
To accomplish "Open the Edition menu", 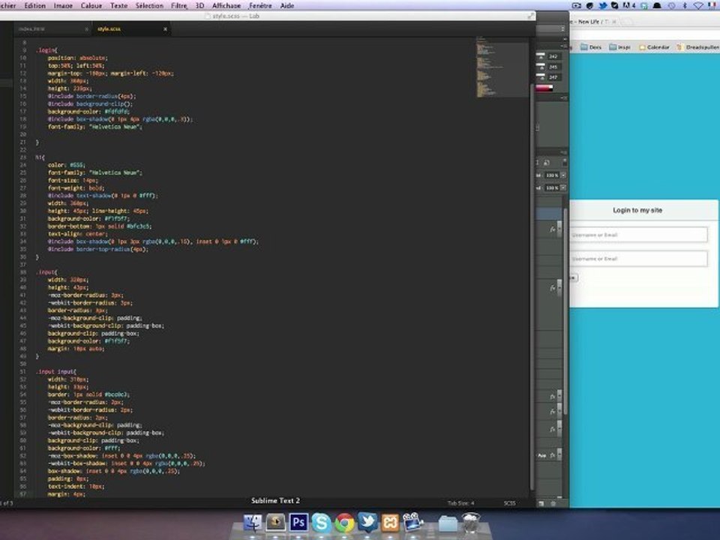I will click(x=35, y=5).
